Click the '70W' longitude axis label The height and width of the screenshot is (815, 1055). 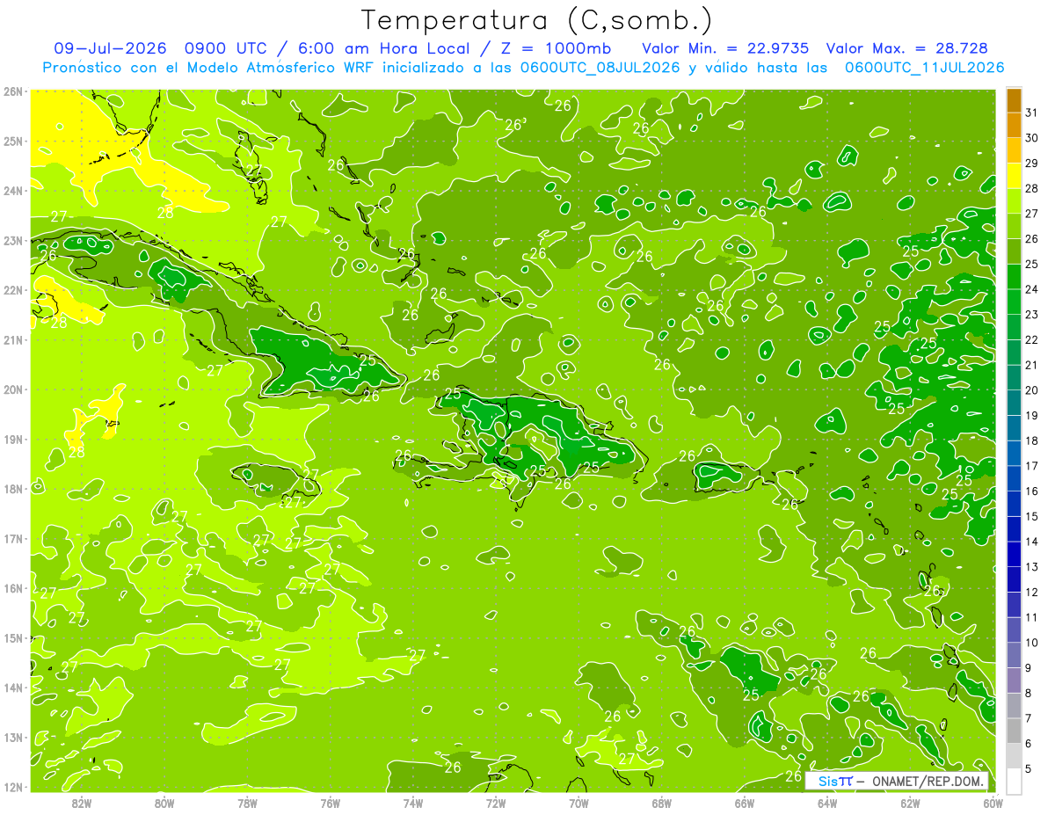tap(578, 803)
